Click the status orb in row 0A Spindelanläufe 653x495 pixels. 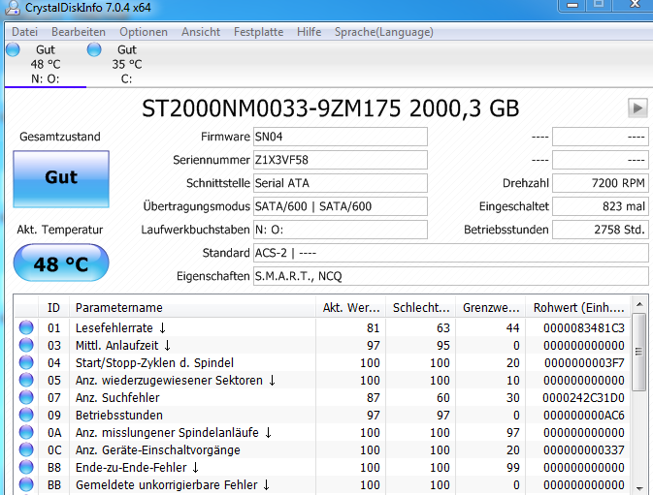pyautogui.click(x=26, y=432)
